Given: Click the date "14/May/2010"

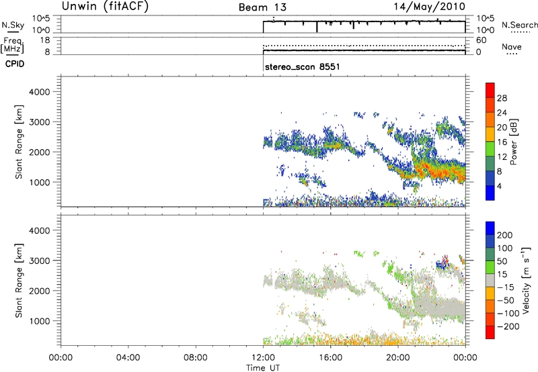Looking at the screenshot, I should coord(429,7).
